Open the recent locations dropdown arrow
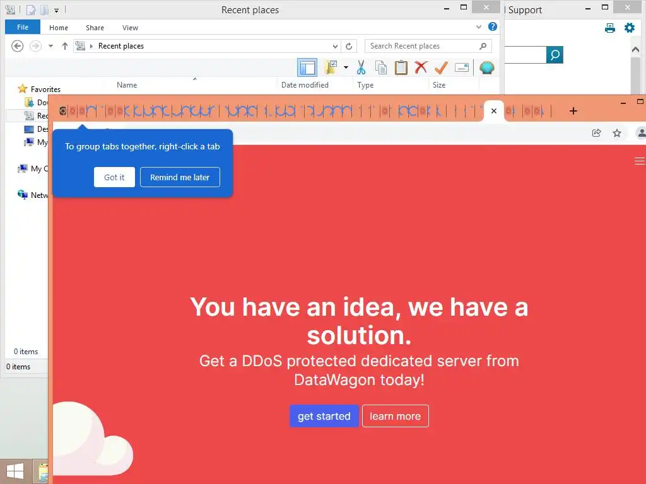This screenshot has width=646, height=484. click(x=50, y=46)
